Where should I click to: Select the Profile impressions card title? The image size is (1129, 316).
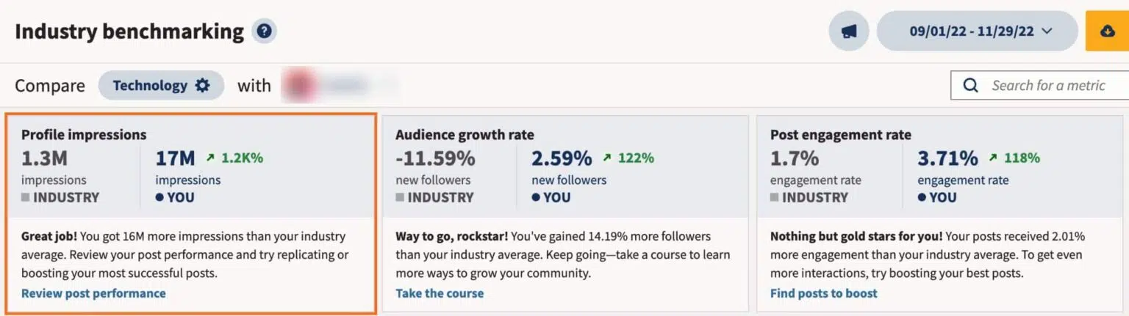click(84, 134)
